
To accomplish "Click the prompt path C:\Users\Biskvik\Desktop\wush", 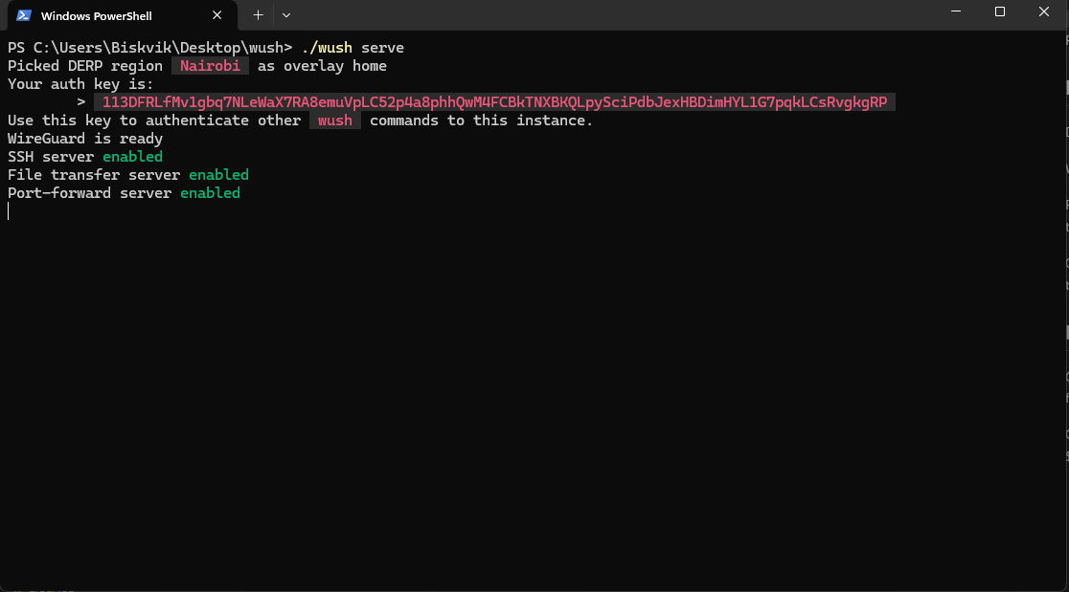I will [x=158, y=48].
